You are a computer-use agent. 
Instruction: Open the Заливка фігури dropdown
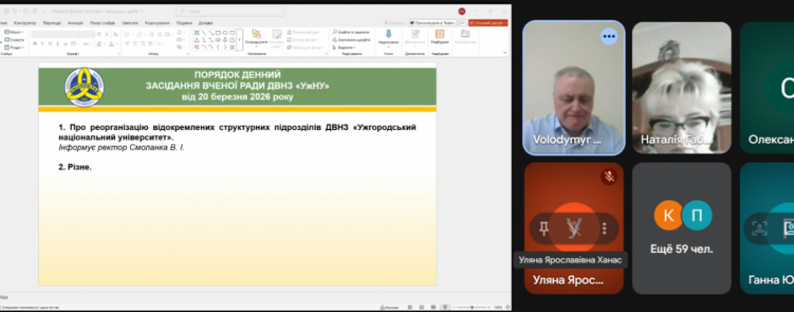click(303, 32)
